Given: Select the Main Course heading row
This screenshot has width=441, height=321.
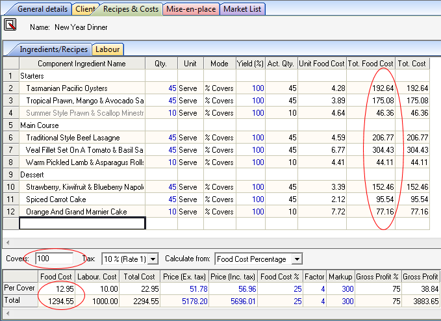Looking at the screenshot, I should pos(82,125).
